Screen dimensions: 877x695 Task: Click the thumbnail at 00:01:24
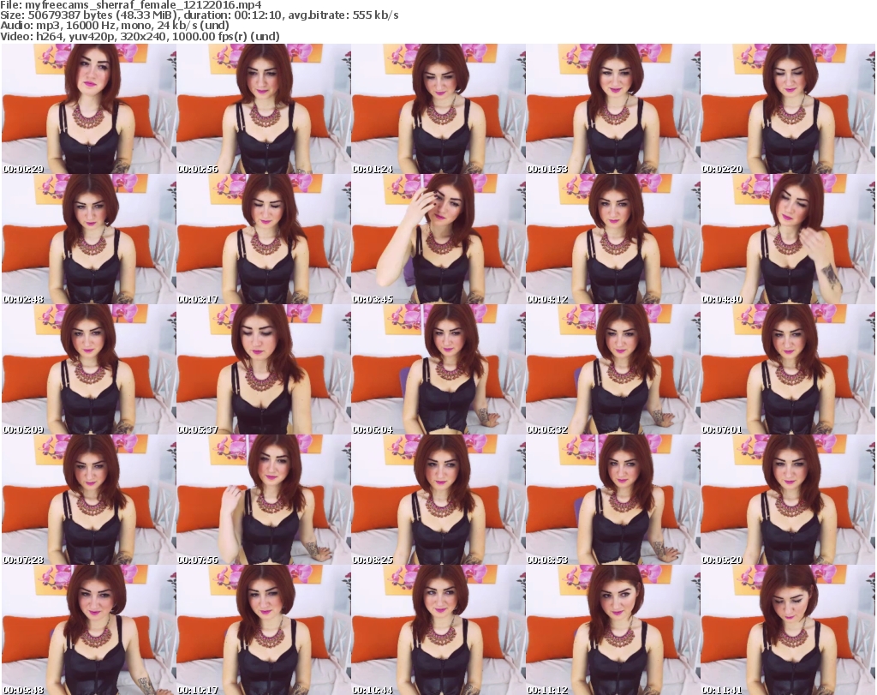(x=438, y=109)
